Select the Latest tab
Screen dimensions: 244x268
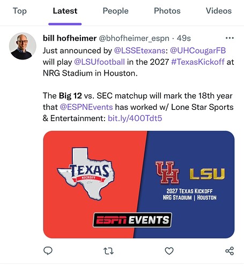click(65, 11)
